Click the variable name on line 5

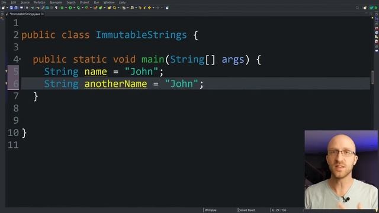tap(96, 72)
